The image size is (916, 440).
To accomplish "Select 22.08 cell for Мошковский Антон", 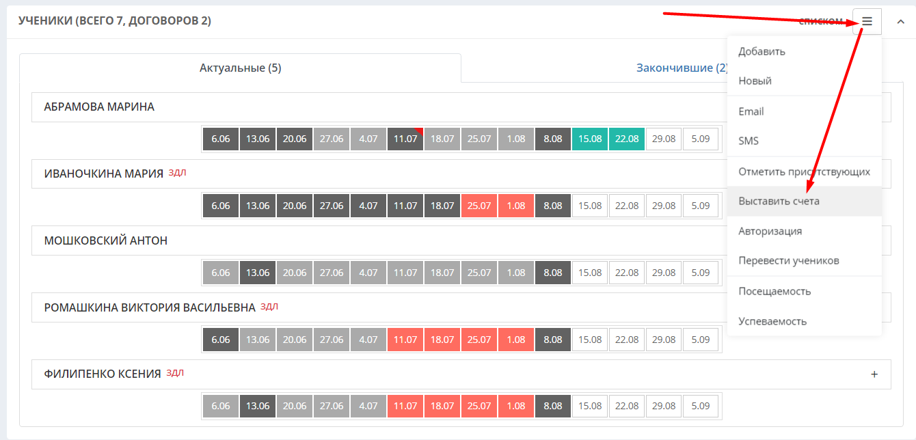I will click(x=627, y=273).
